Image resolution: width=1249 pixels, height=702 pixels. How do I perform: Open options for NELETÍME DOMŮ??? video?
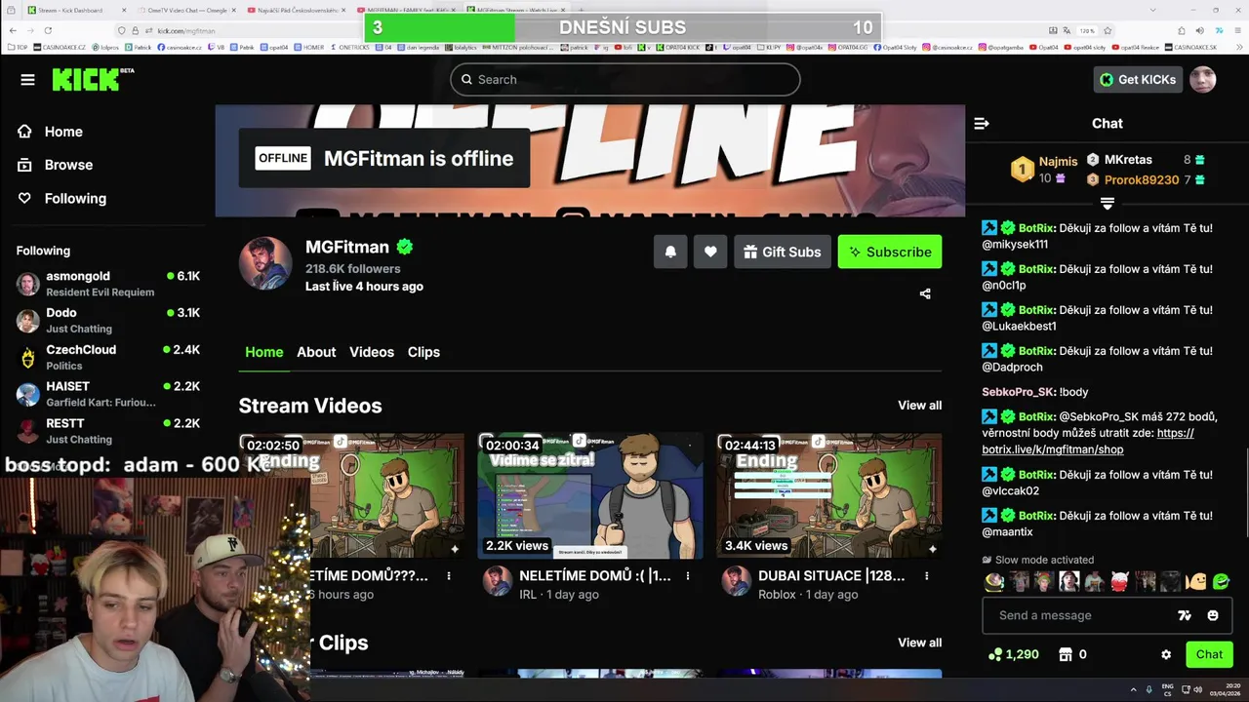449,576
